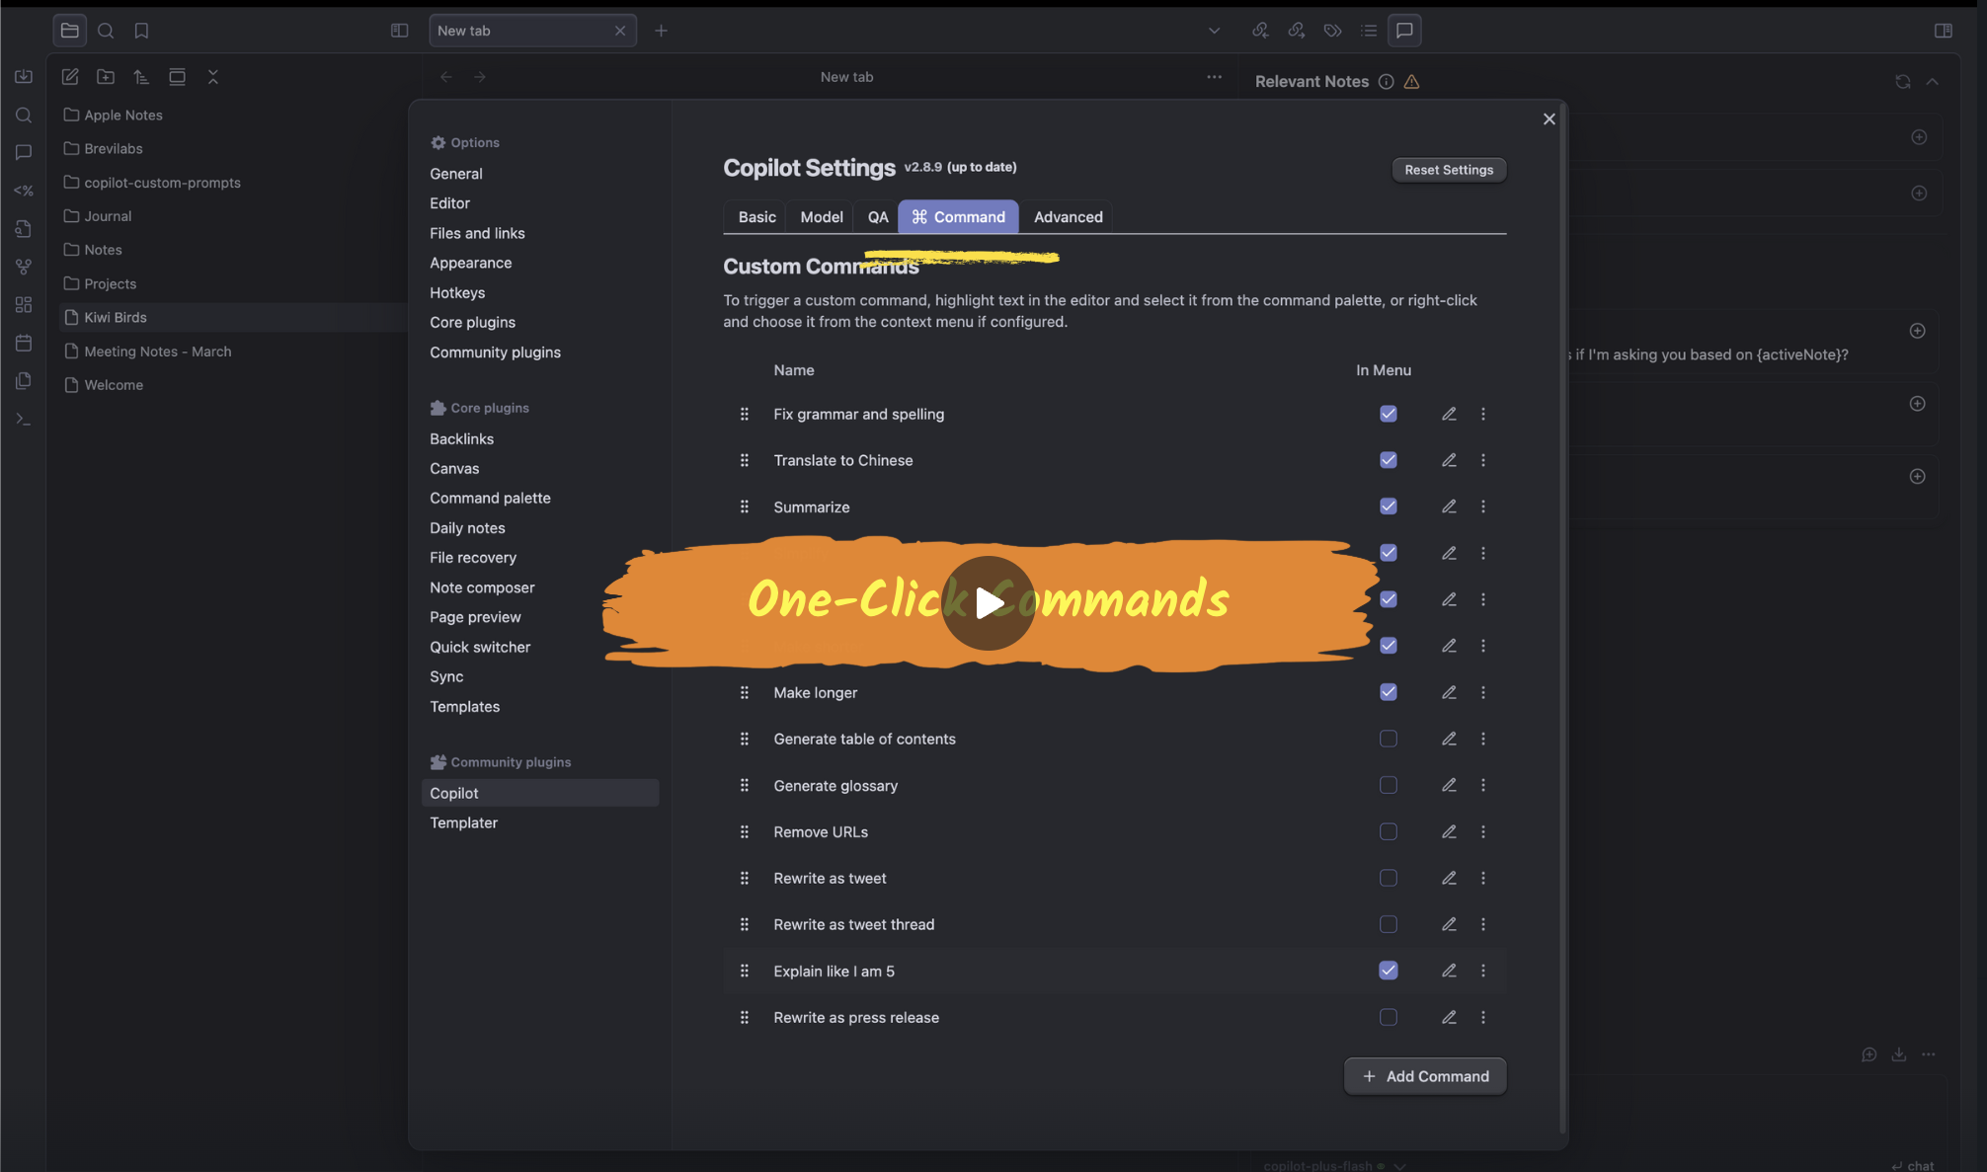
Task: Expand the Projects folder
Action: coord(110,283)
